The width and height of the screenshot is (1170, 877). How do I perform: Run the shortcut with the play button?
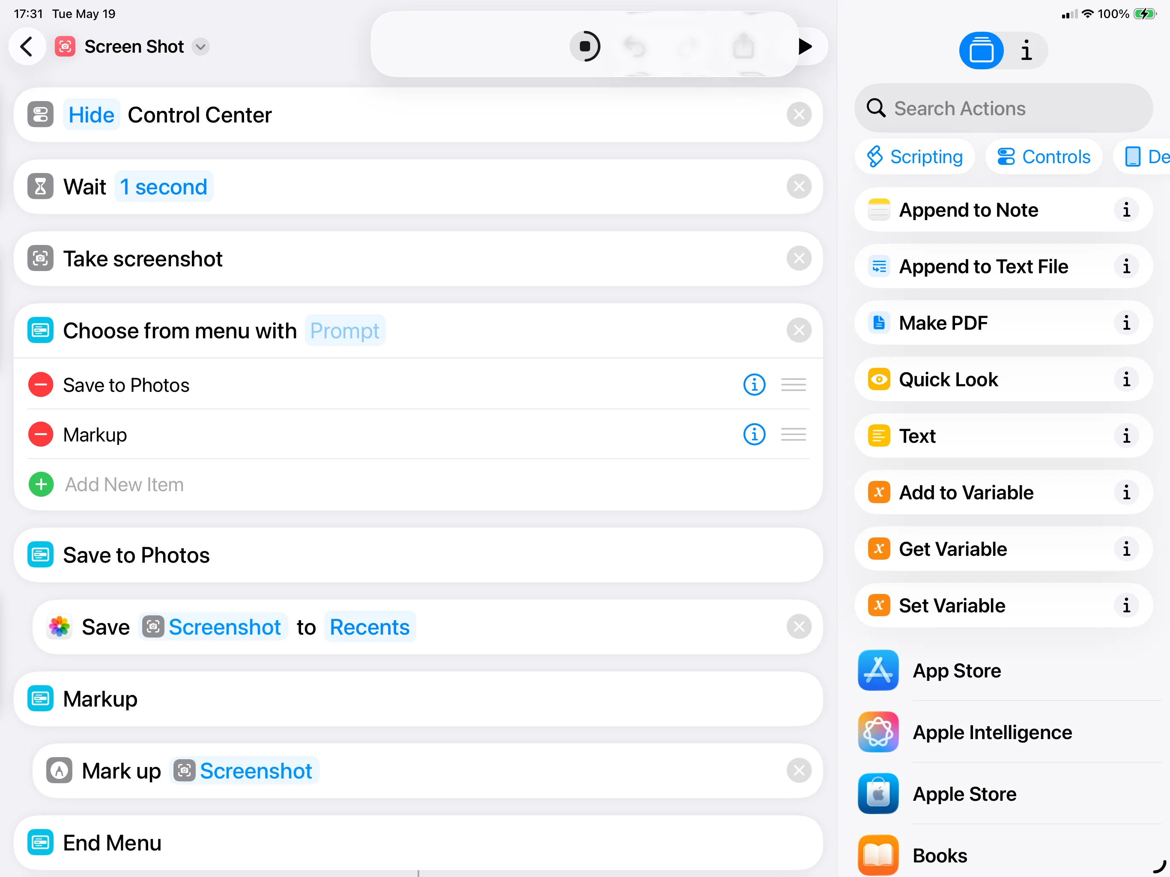[x=805, y=47]
